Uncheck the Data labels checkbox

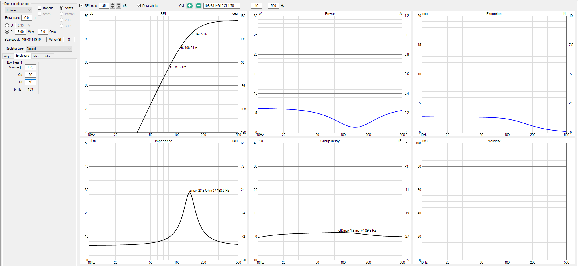click(x=139, y=6)
